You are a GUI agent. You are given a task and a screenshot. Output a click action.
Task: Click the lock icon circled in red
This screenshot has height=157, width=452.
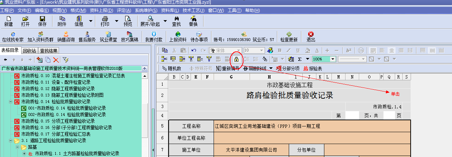[236, 59]
